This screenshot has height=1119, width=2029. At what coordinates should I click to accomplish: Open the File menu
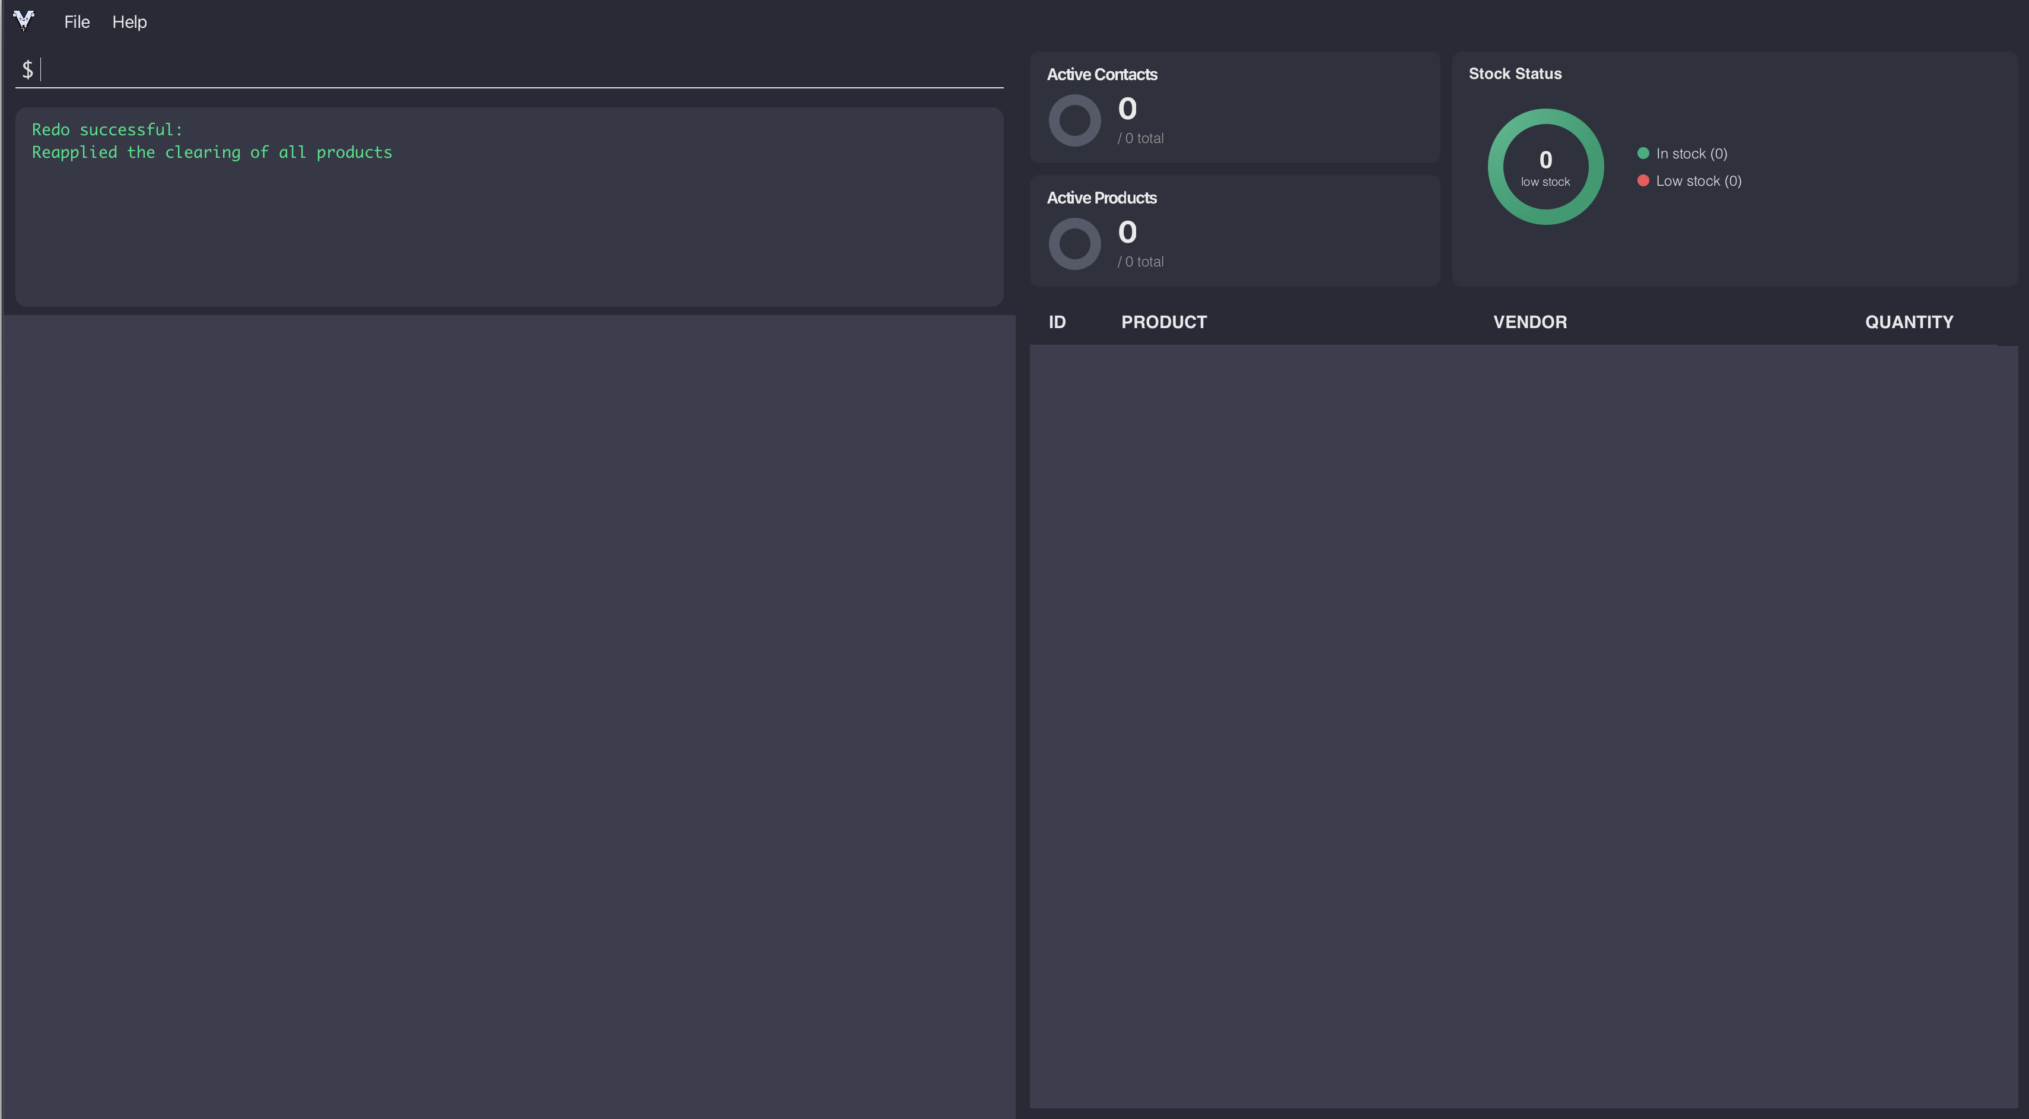tap(77, 22)
